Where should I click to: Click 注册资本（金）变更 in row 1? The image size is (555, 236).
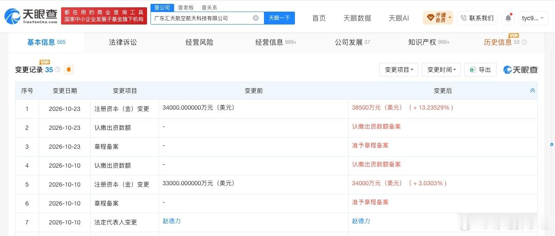[x=122, y=109]
